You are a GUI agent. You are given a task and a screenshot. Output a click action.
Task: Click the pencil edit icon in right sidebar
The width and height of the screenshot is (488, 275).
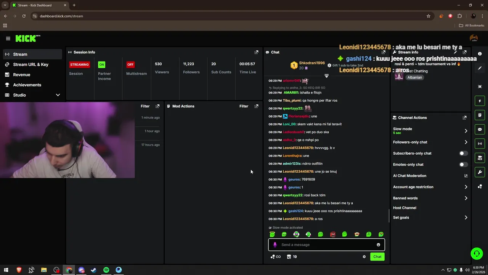(x=480, y=68)
